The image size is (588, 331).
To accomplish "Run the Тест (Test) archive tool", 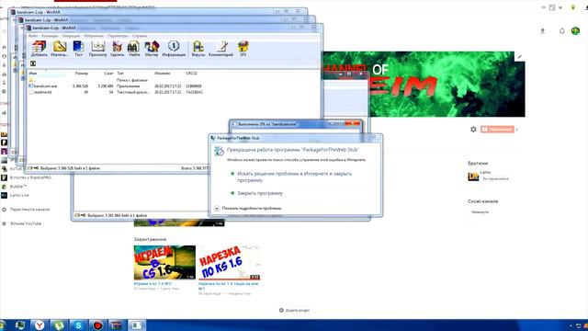I will pyautogui.click(x=78, y=49).
